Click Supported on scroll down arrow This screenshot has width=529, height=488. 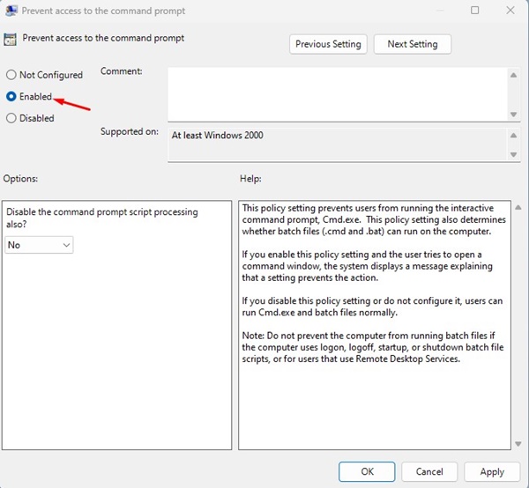coord(513,155)
